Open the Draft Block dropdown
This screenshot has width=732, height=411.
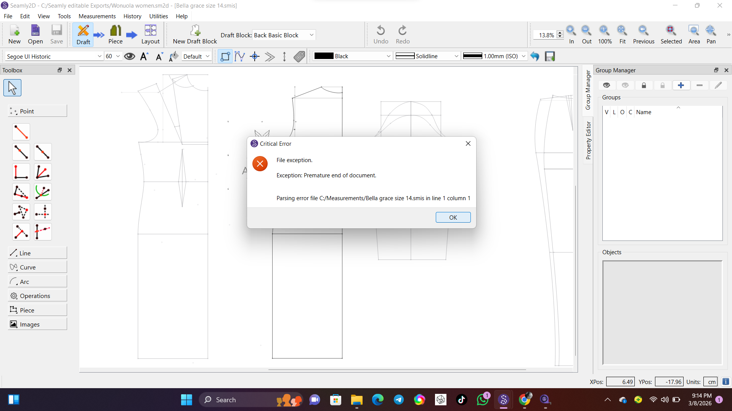(284, 35)
